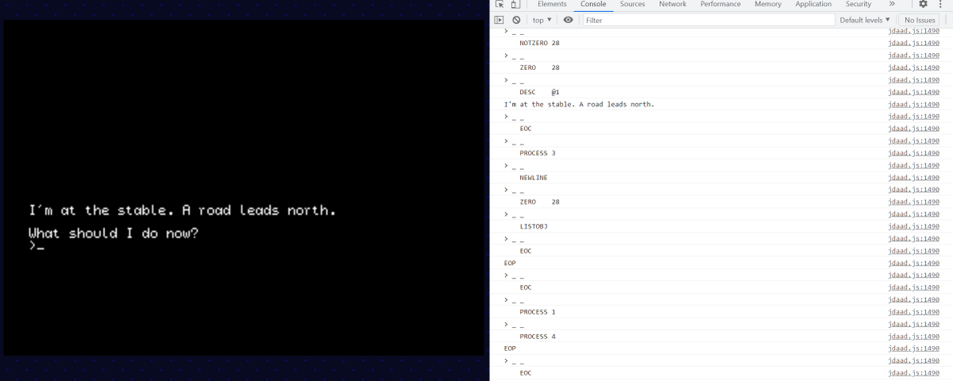This screenshot has width=953, height=381.
Task: Switch to the Memory tab
Action: [768, 4]
